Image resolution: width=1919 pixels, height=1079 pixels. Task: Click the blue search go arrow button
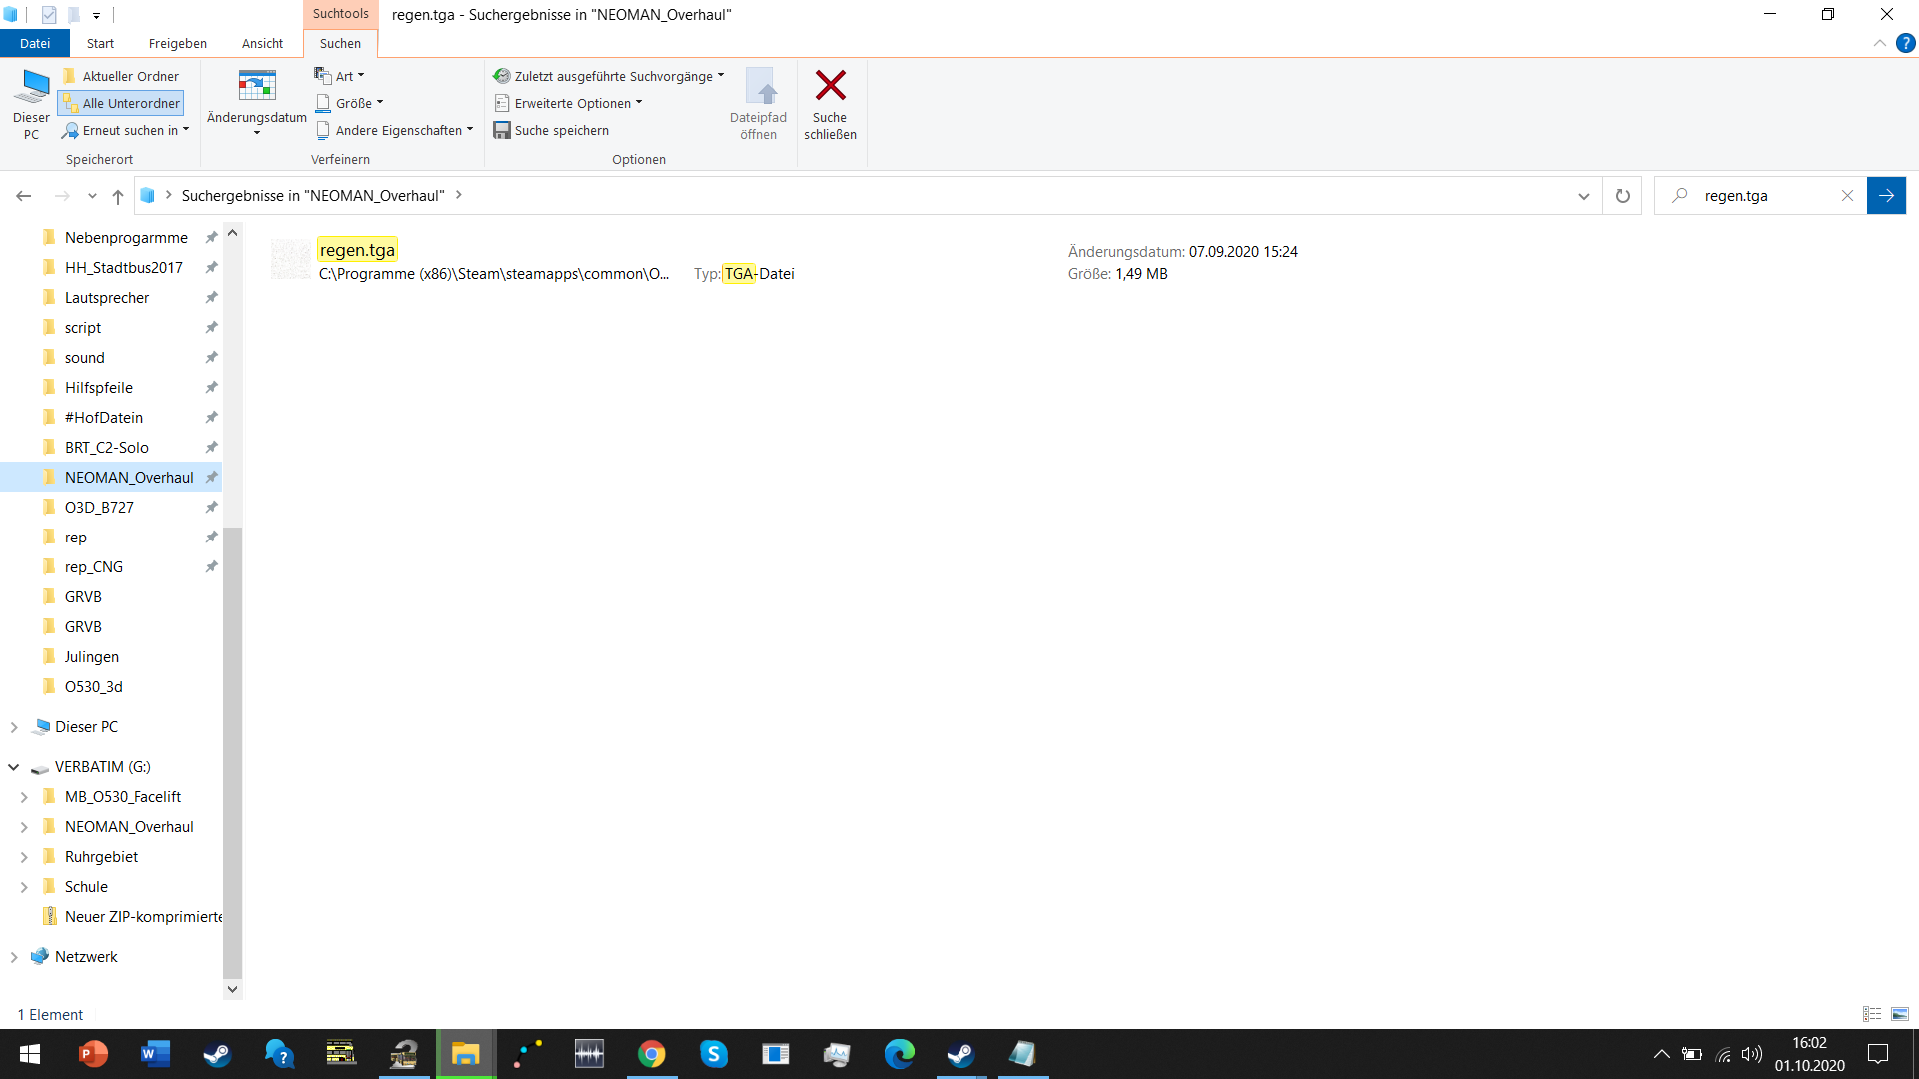[x=1886, y=196]
